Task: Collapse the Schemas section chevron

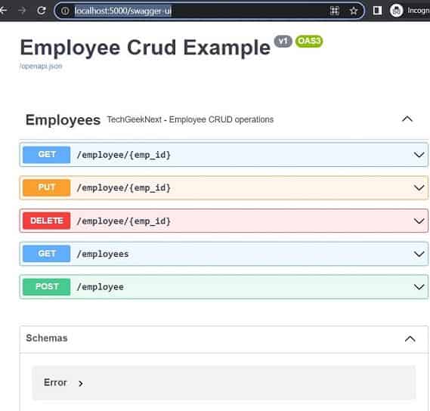Action: click(x=410, y=339)
